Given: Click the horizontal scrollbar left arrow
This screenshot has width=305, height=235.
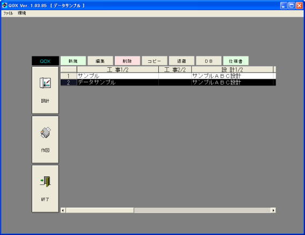Looking at the screenshot, I should point(63,210).
